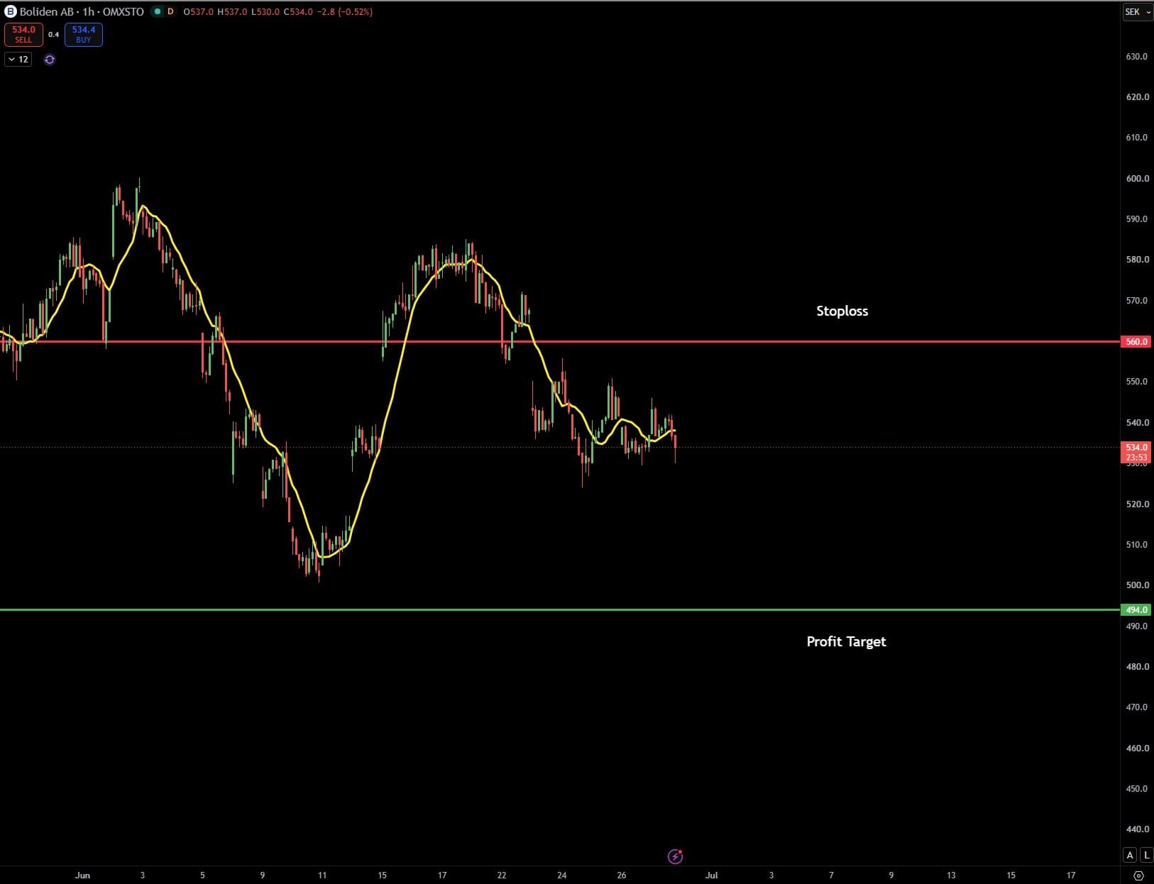Select the green Profit Target horizontal line
Screen dimensions: 1154x884
pos(710,610)
